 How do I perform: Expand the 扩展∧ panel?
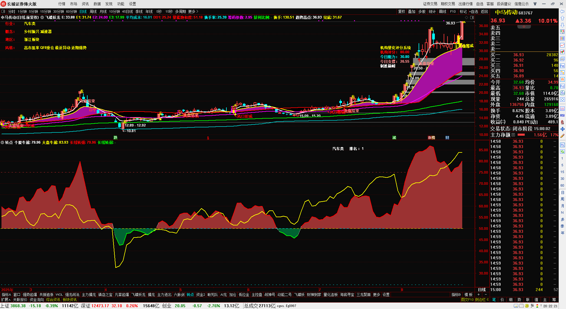[x=6, y=300]
